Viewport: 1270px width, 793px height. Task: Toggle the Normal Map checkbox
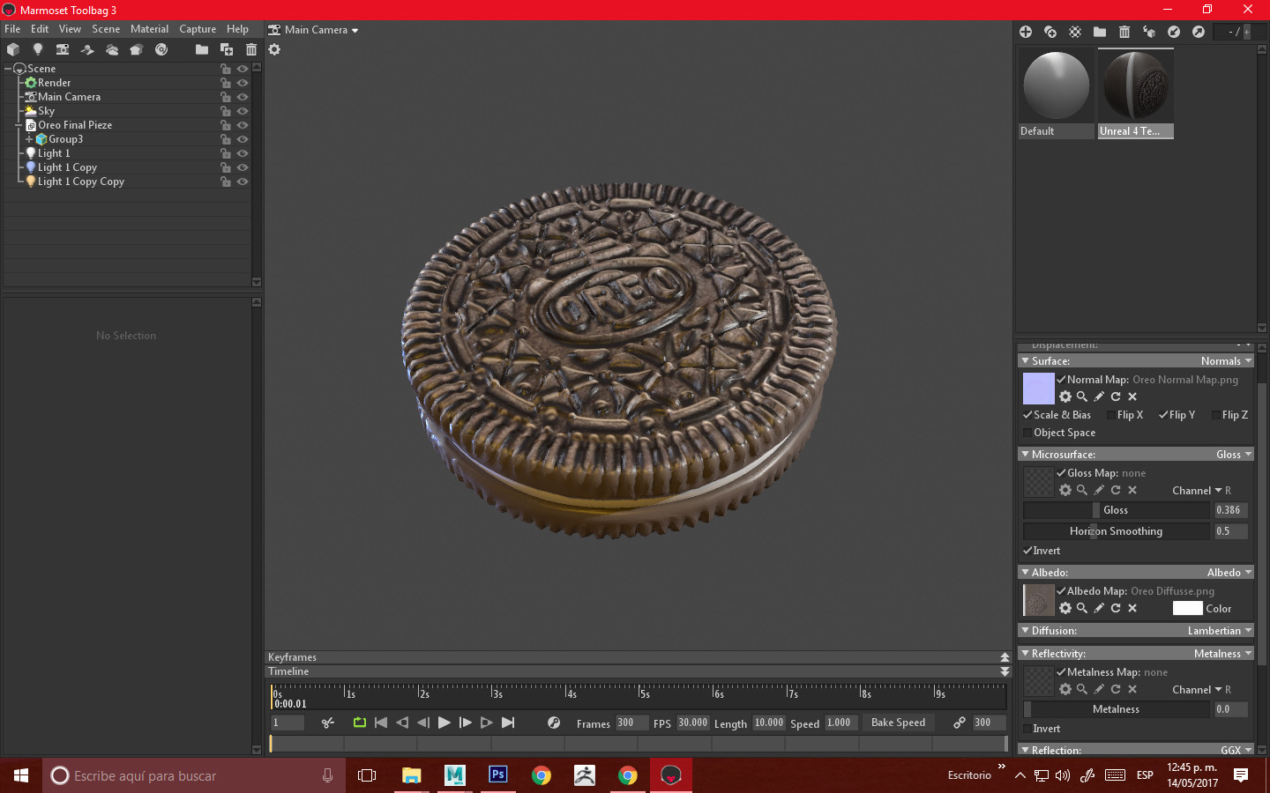point(1062,380)
